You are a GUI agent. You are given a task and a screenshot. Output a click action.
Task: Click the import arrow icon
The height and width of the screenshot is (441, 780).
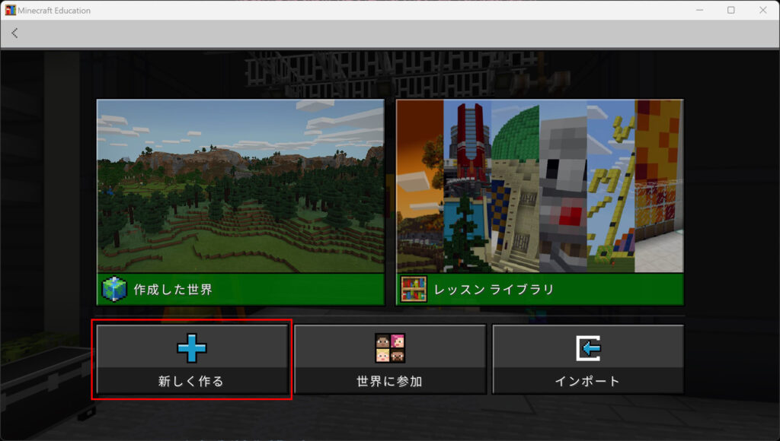click(x=587, y=348)
